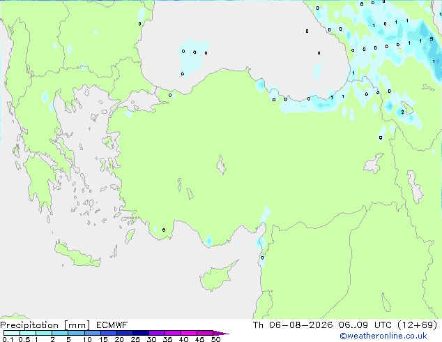Select the legend swatch for 2–5 mm

60,333
